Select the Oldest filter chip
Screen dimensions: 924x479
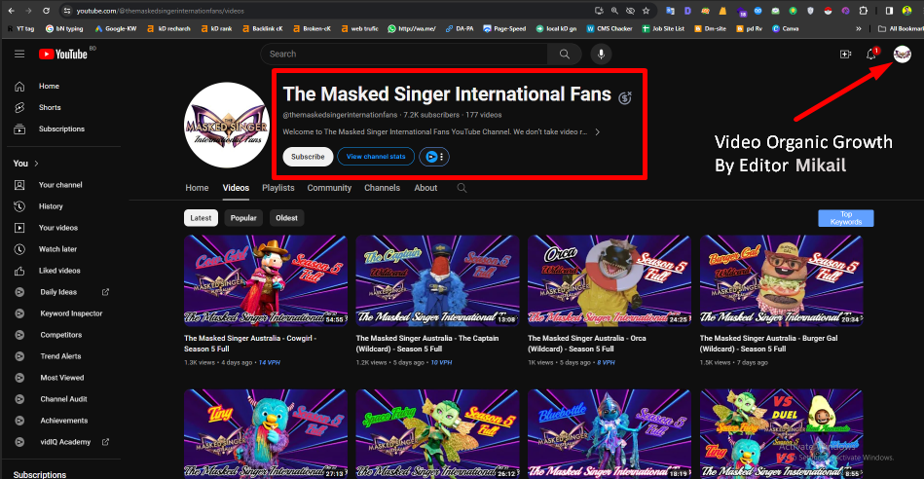286,218
